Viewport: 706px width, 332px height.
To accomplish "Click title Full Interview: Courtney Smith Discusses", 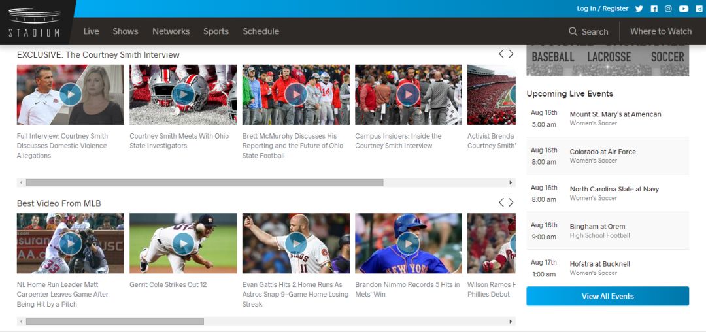I will pos(63,146).
